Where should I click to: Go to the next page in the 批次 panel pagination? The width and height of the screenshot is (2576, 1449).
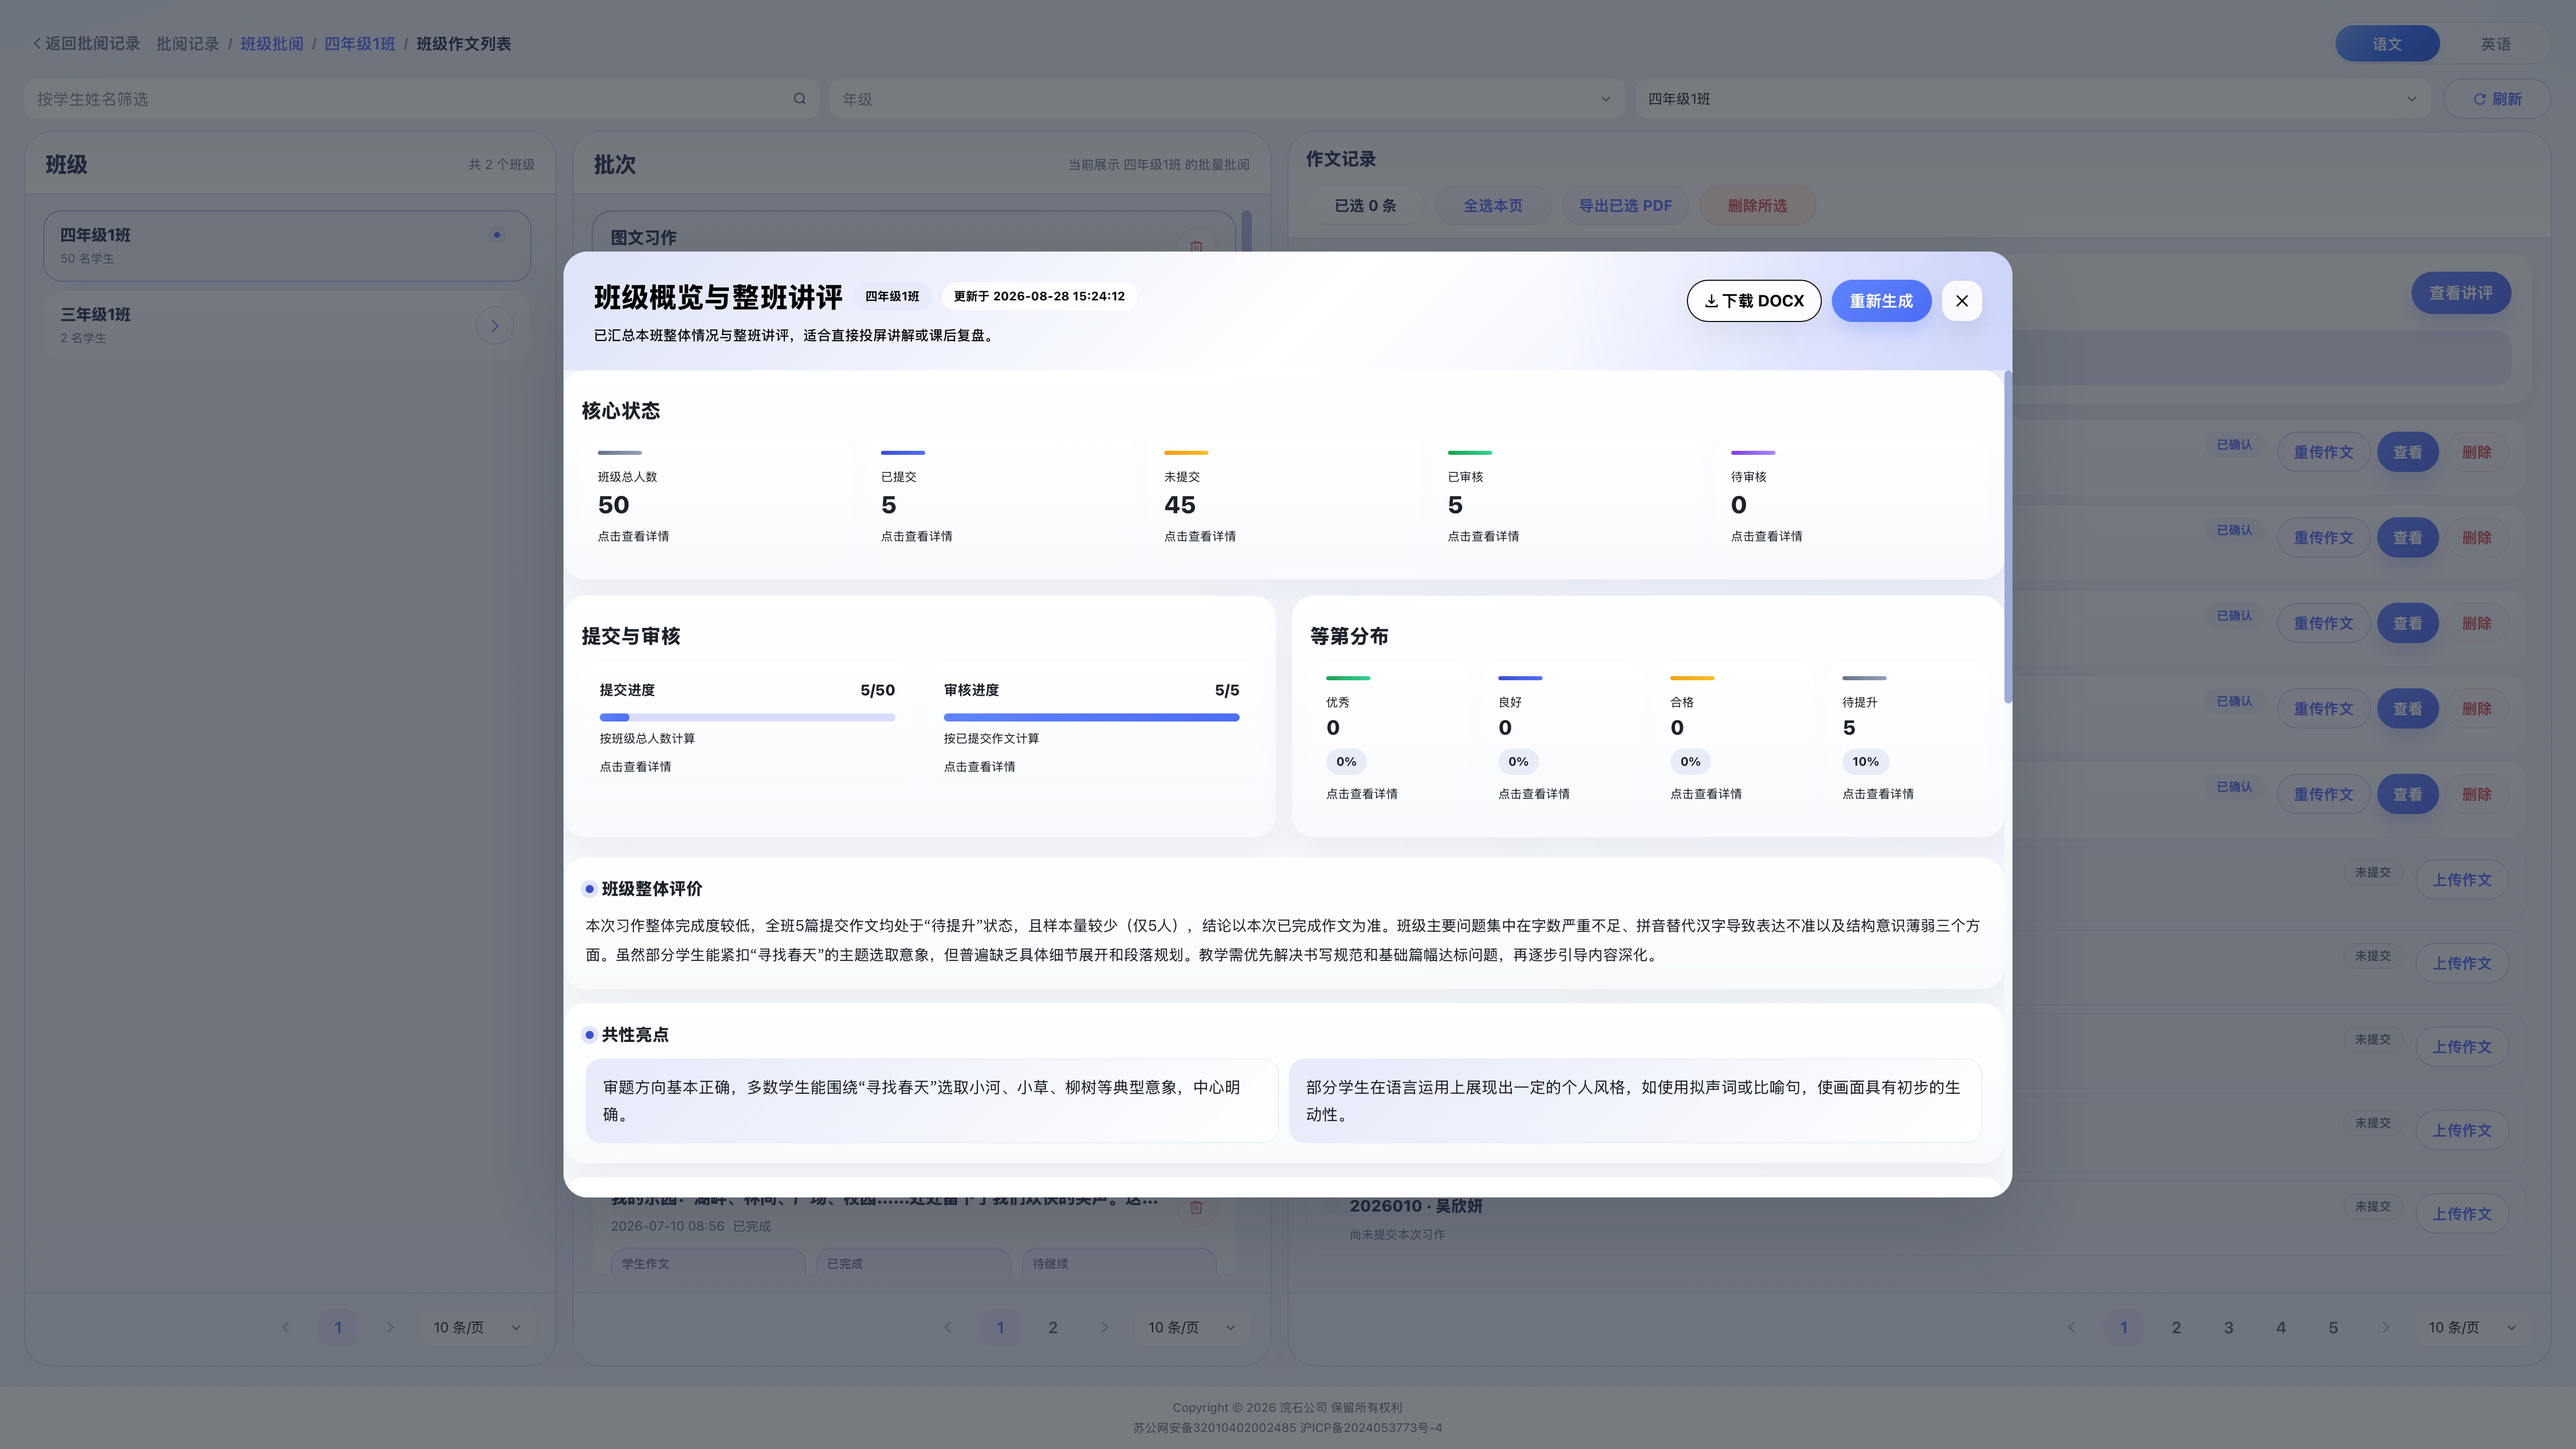coord(1105,1328)
